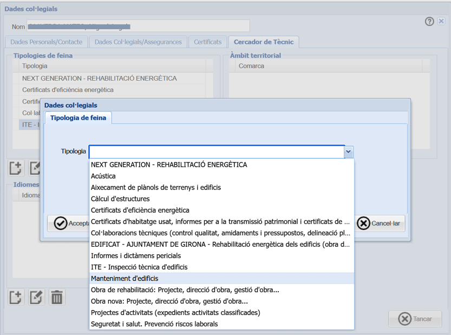Open the help question mark icon
Image resolution: width=451 pixels, height=335 pixels.
[x=429, y=21]
